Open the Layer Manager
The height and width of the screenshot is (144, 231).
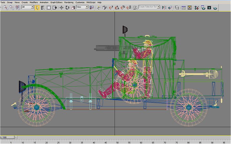(x=177, y=7)
